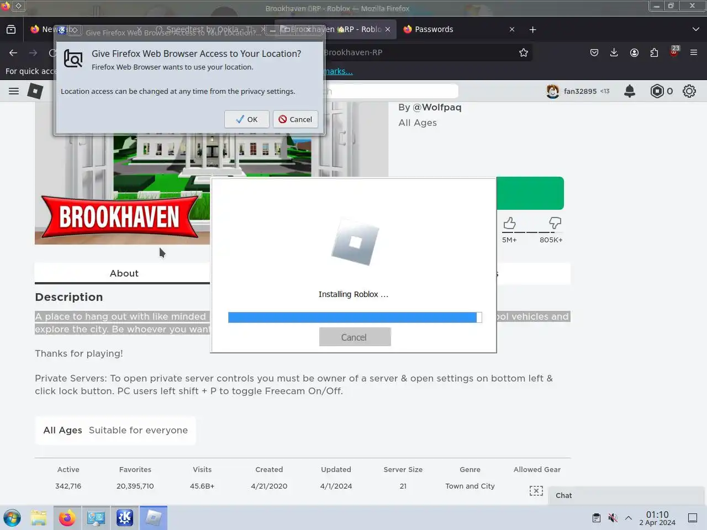Confirm location access with the OK button
Screen dimensions: 707x530
(x=246, y=119)
